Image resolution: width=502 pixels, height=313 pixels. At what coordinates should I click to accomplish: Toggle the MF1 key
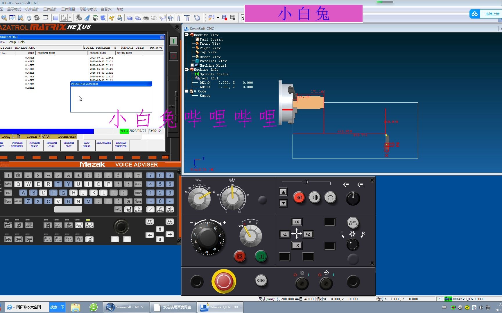(19, 225)
